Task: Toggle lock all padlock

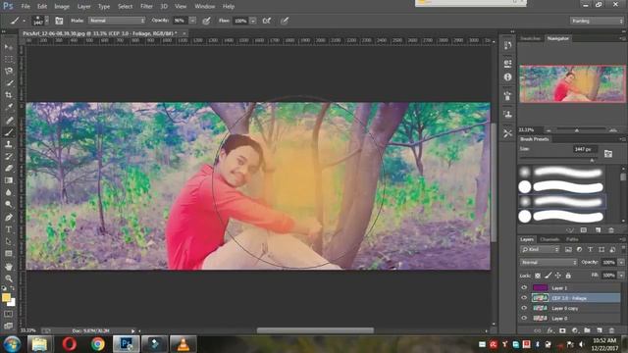Action: coord(568,276)
